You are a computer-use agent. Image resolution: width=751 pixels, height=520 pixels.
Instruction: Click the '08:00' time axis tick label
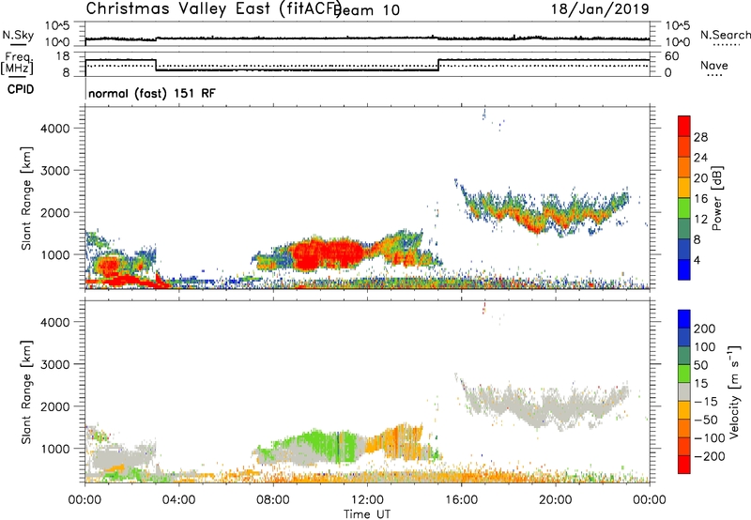point(273,500)
